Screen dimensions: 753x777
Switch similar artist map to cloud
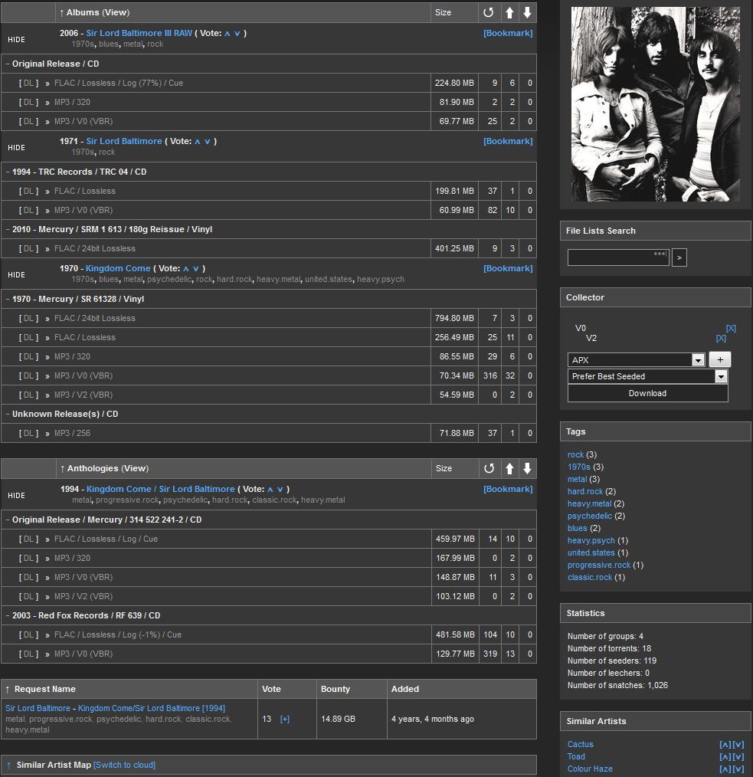124,765
